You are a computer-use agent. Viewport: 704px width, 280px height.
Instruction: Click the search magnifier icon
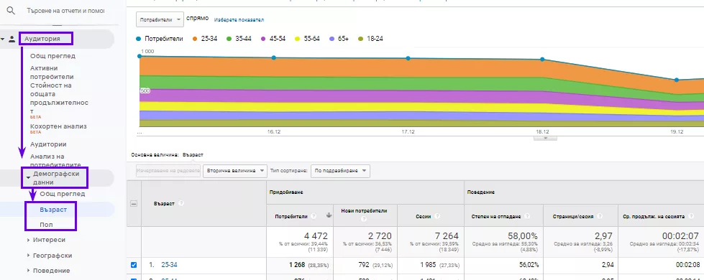point(11,10)
